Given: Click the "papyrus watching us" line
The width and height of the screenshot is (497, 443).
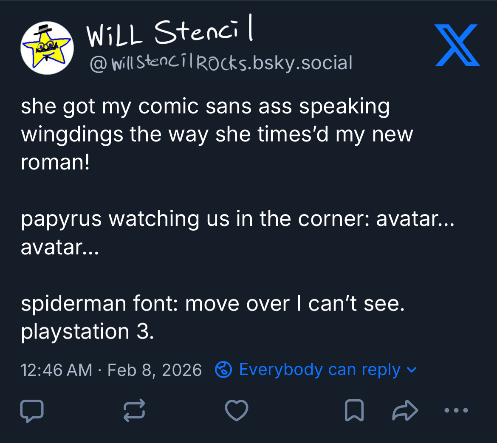Looking at the screenshot, I should [x=237, y=219].
